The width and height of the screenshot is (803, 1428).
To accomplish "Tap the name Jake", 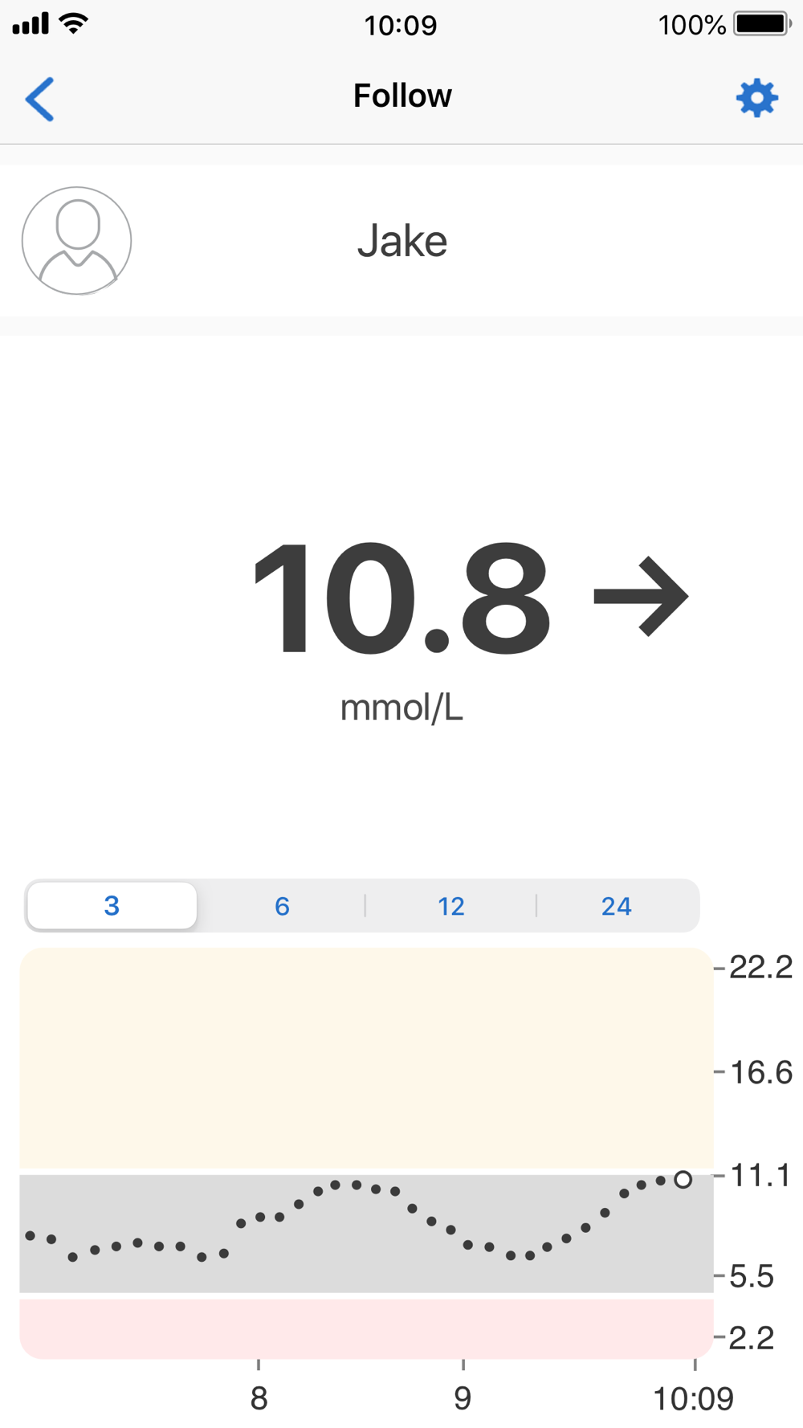I will 402,241.
